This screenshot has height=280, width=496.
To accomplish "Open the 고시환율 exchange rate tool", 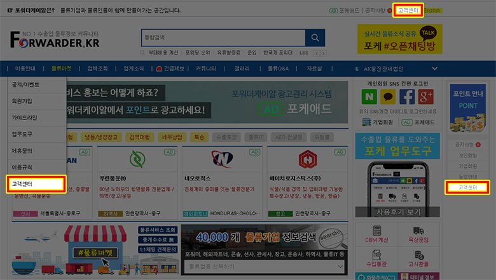I will click(418, 258).
